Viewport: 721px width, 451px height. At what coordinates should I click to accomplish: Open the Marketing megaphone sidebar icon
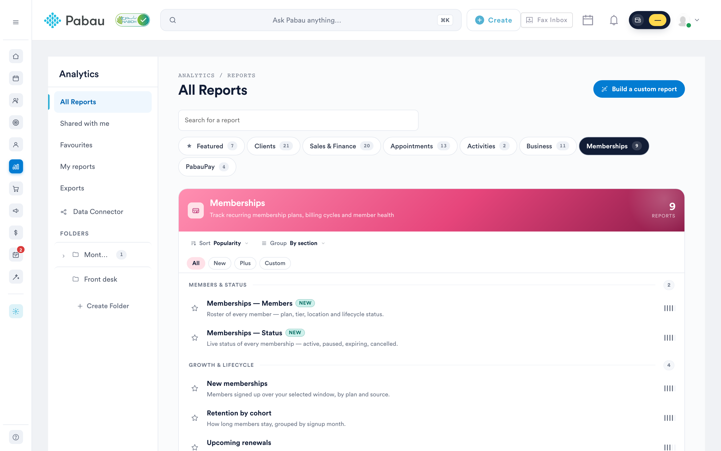16,210
